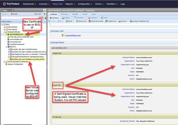Open the Revoke dropdown menu
This screenshot has width=178, height=125.
tap(124, 21)
